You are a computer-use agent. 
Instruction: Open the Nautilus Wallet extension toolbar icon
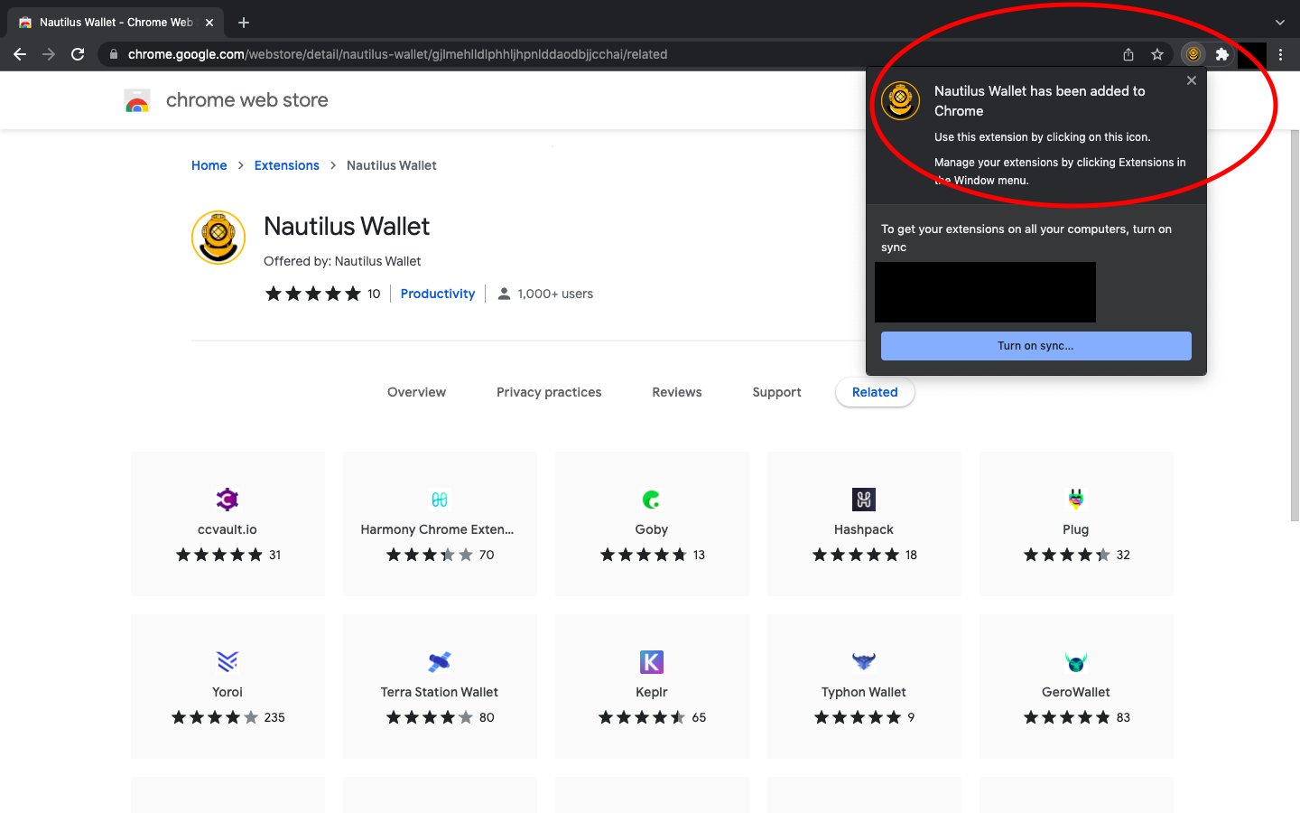click(1193, 54)
